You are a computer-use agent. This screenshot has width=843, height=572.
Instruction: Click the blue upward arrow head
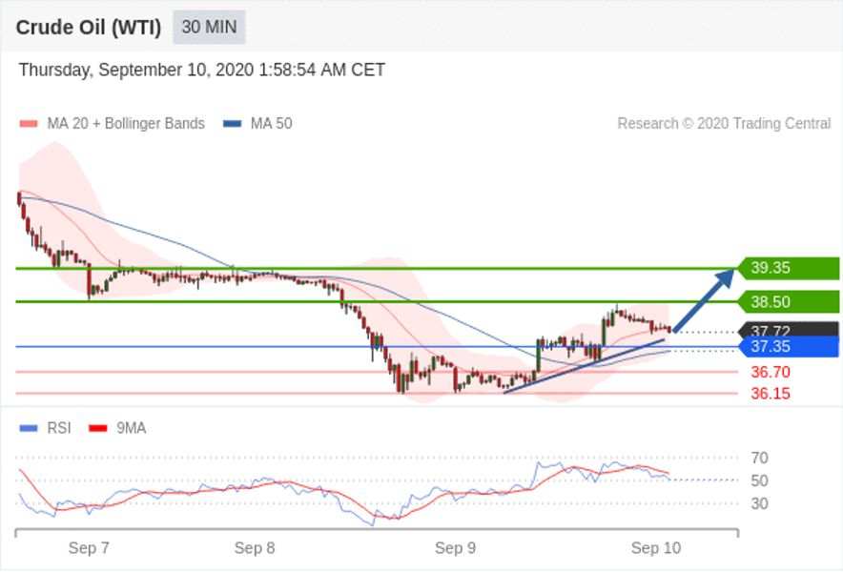point(726,277)
